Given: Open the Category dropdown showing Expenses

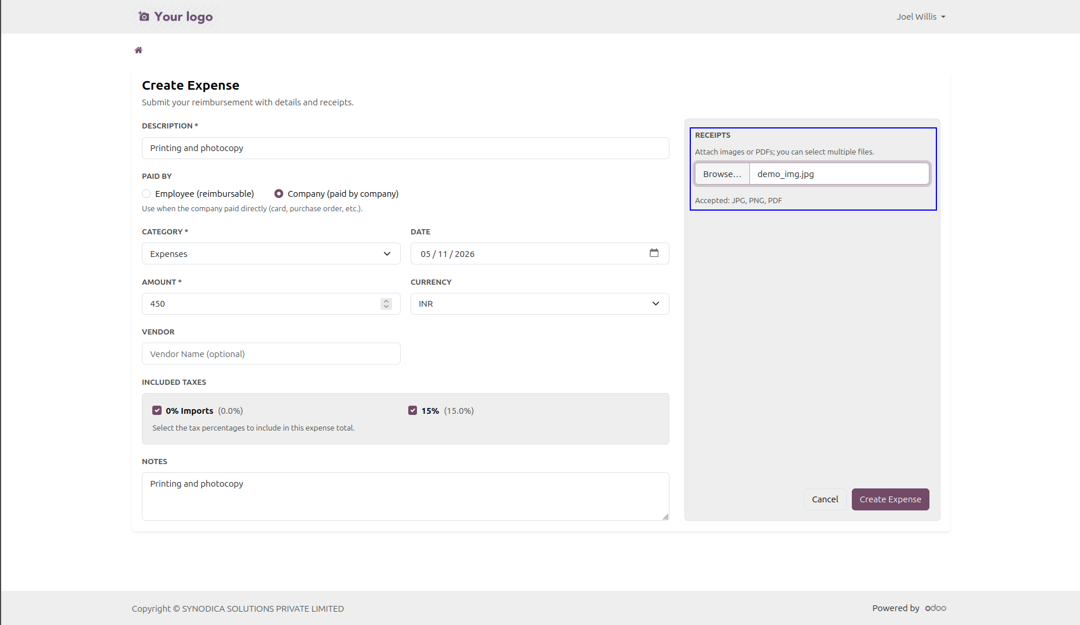Looking at the screenshot, I should [271, 253].
